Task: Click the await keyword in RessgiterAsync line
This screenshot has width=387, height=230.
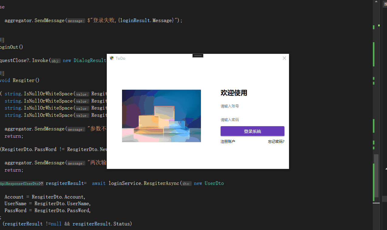Action: pyautogui.click(x=99, y=183)
